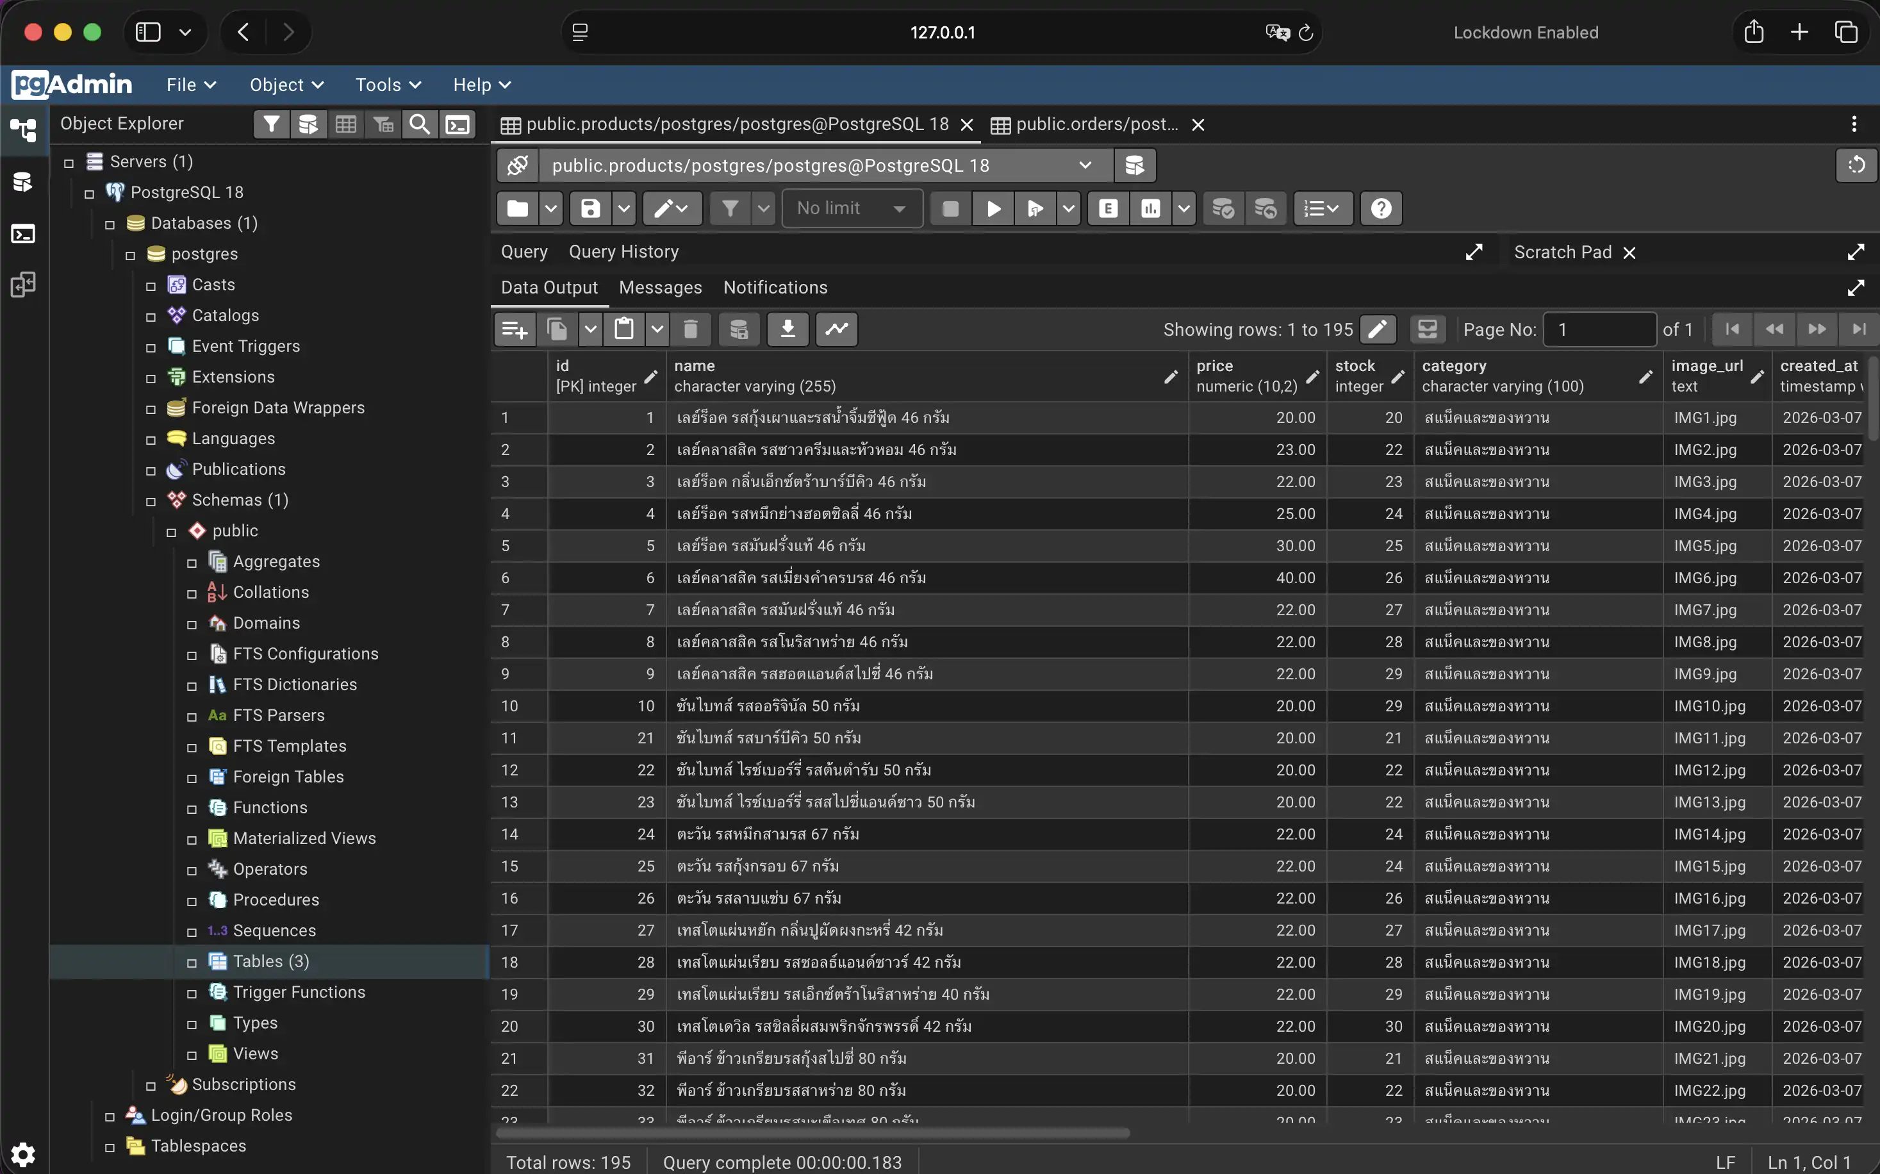
Task: Click the Save data changes icon
Action: click(x=738, y=329)
